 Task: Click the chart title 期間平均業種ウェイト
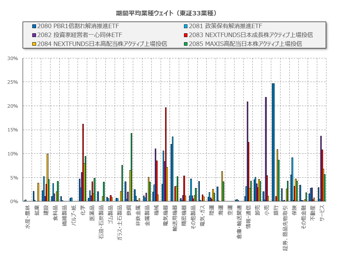[166, 13]
